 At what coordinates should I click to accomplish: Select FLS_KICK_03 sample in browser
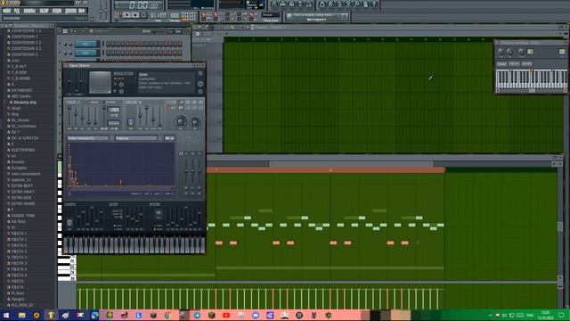pyautogui.click(x=21, y=305)
